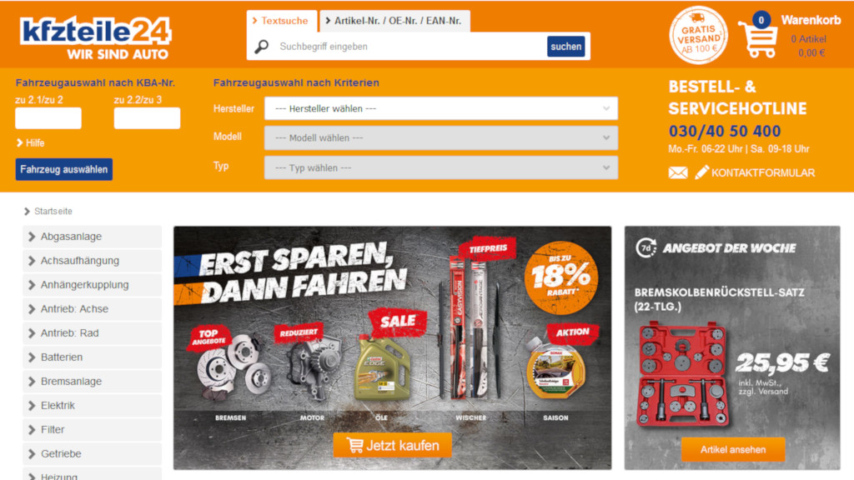Switch to Artikel-Nr. / OE-Nr. / EAN-Nr. tab
Screen dimensions: 854x480
394,21
